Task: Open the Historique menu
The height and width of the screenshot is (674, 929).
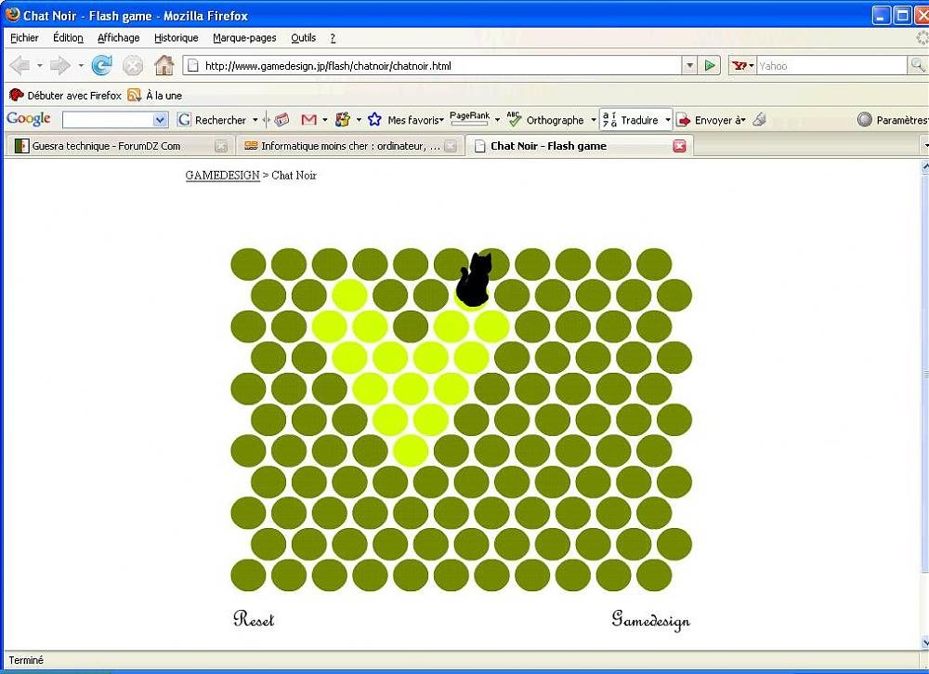Action: coord(177,38)
